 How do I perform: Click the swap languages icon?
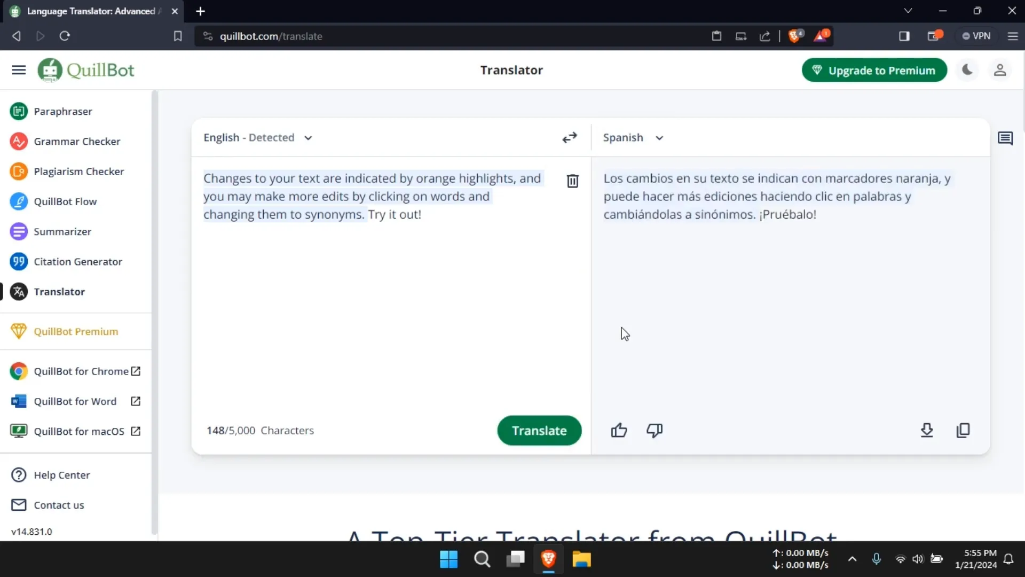[x=570, y=137]
